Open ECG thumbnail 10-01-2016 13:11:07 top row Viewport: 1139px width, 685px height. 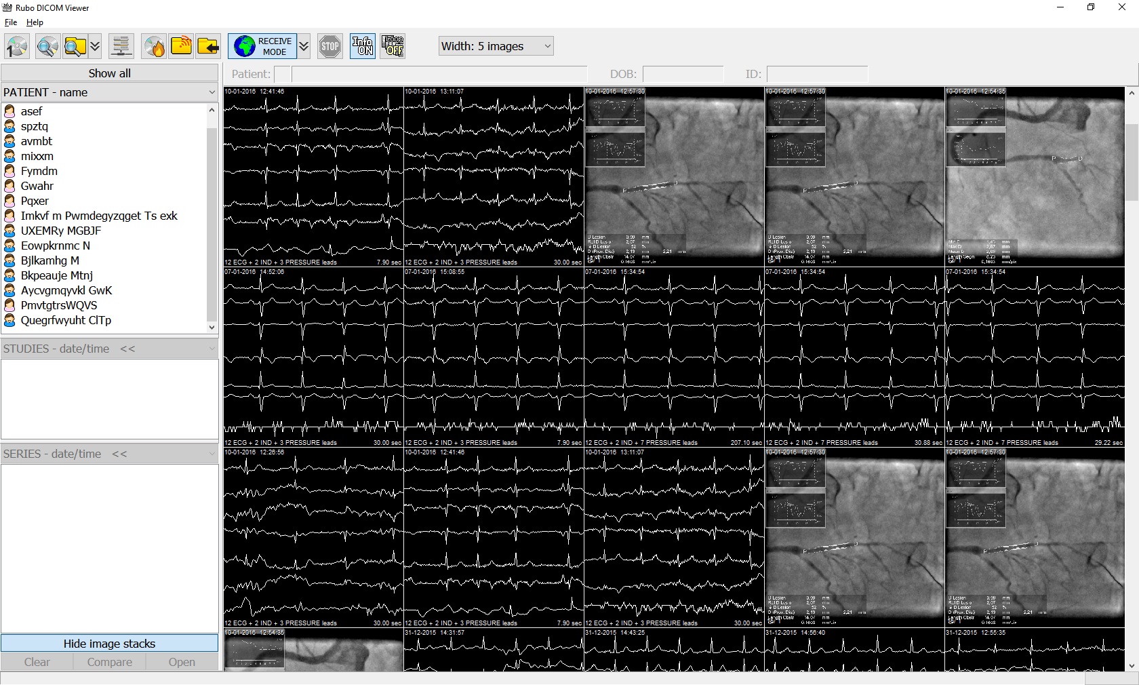494,176
